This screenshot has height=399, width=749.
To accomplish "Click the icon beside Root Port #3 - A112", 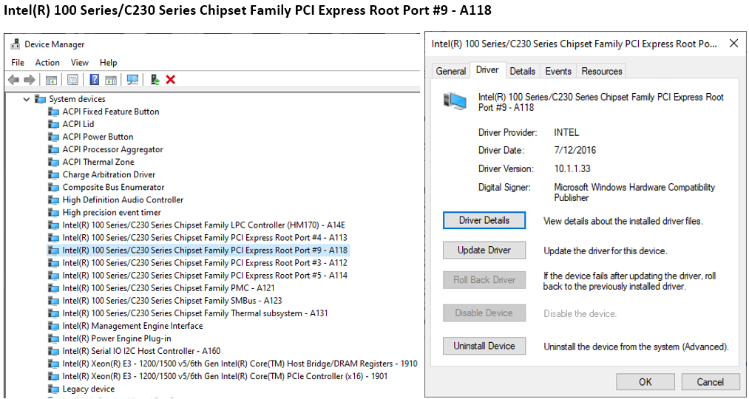I will coord(54,263).
